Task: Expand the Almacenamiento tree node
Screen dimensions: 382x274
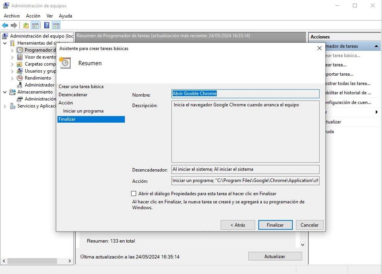Action: tap(5, 92)
